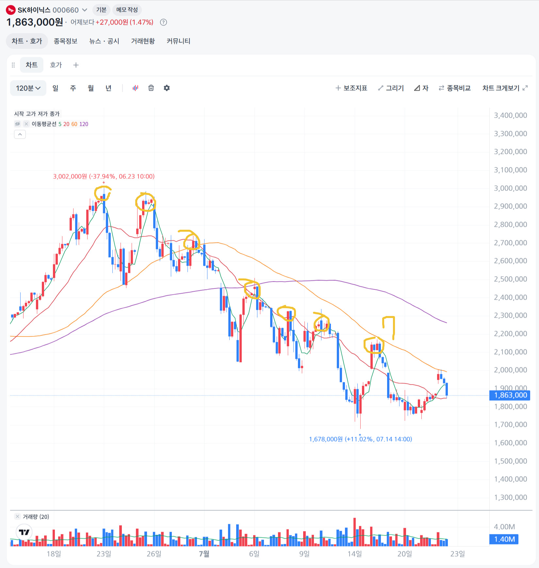Click the purple 120 moving average period
This screenshot has height=568, width=539.
point(84,124)
